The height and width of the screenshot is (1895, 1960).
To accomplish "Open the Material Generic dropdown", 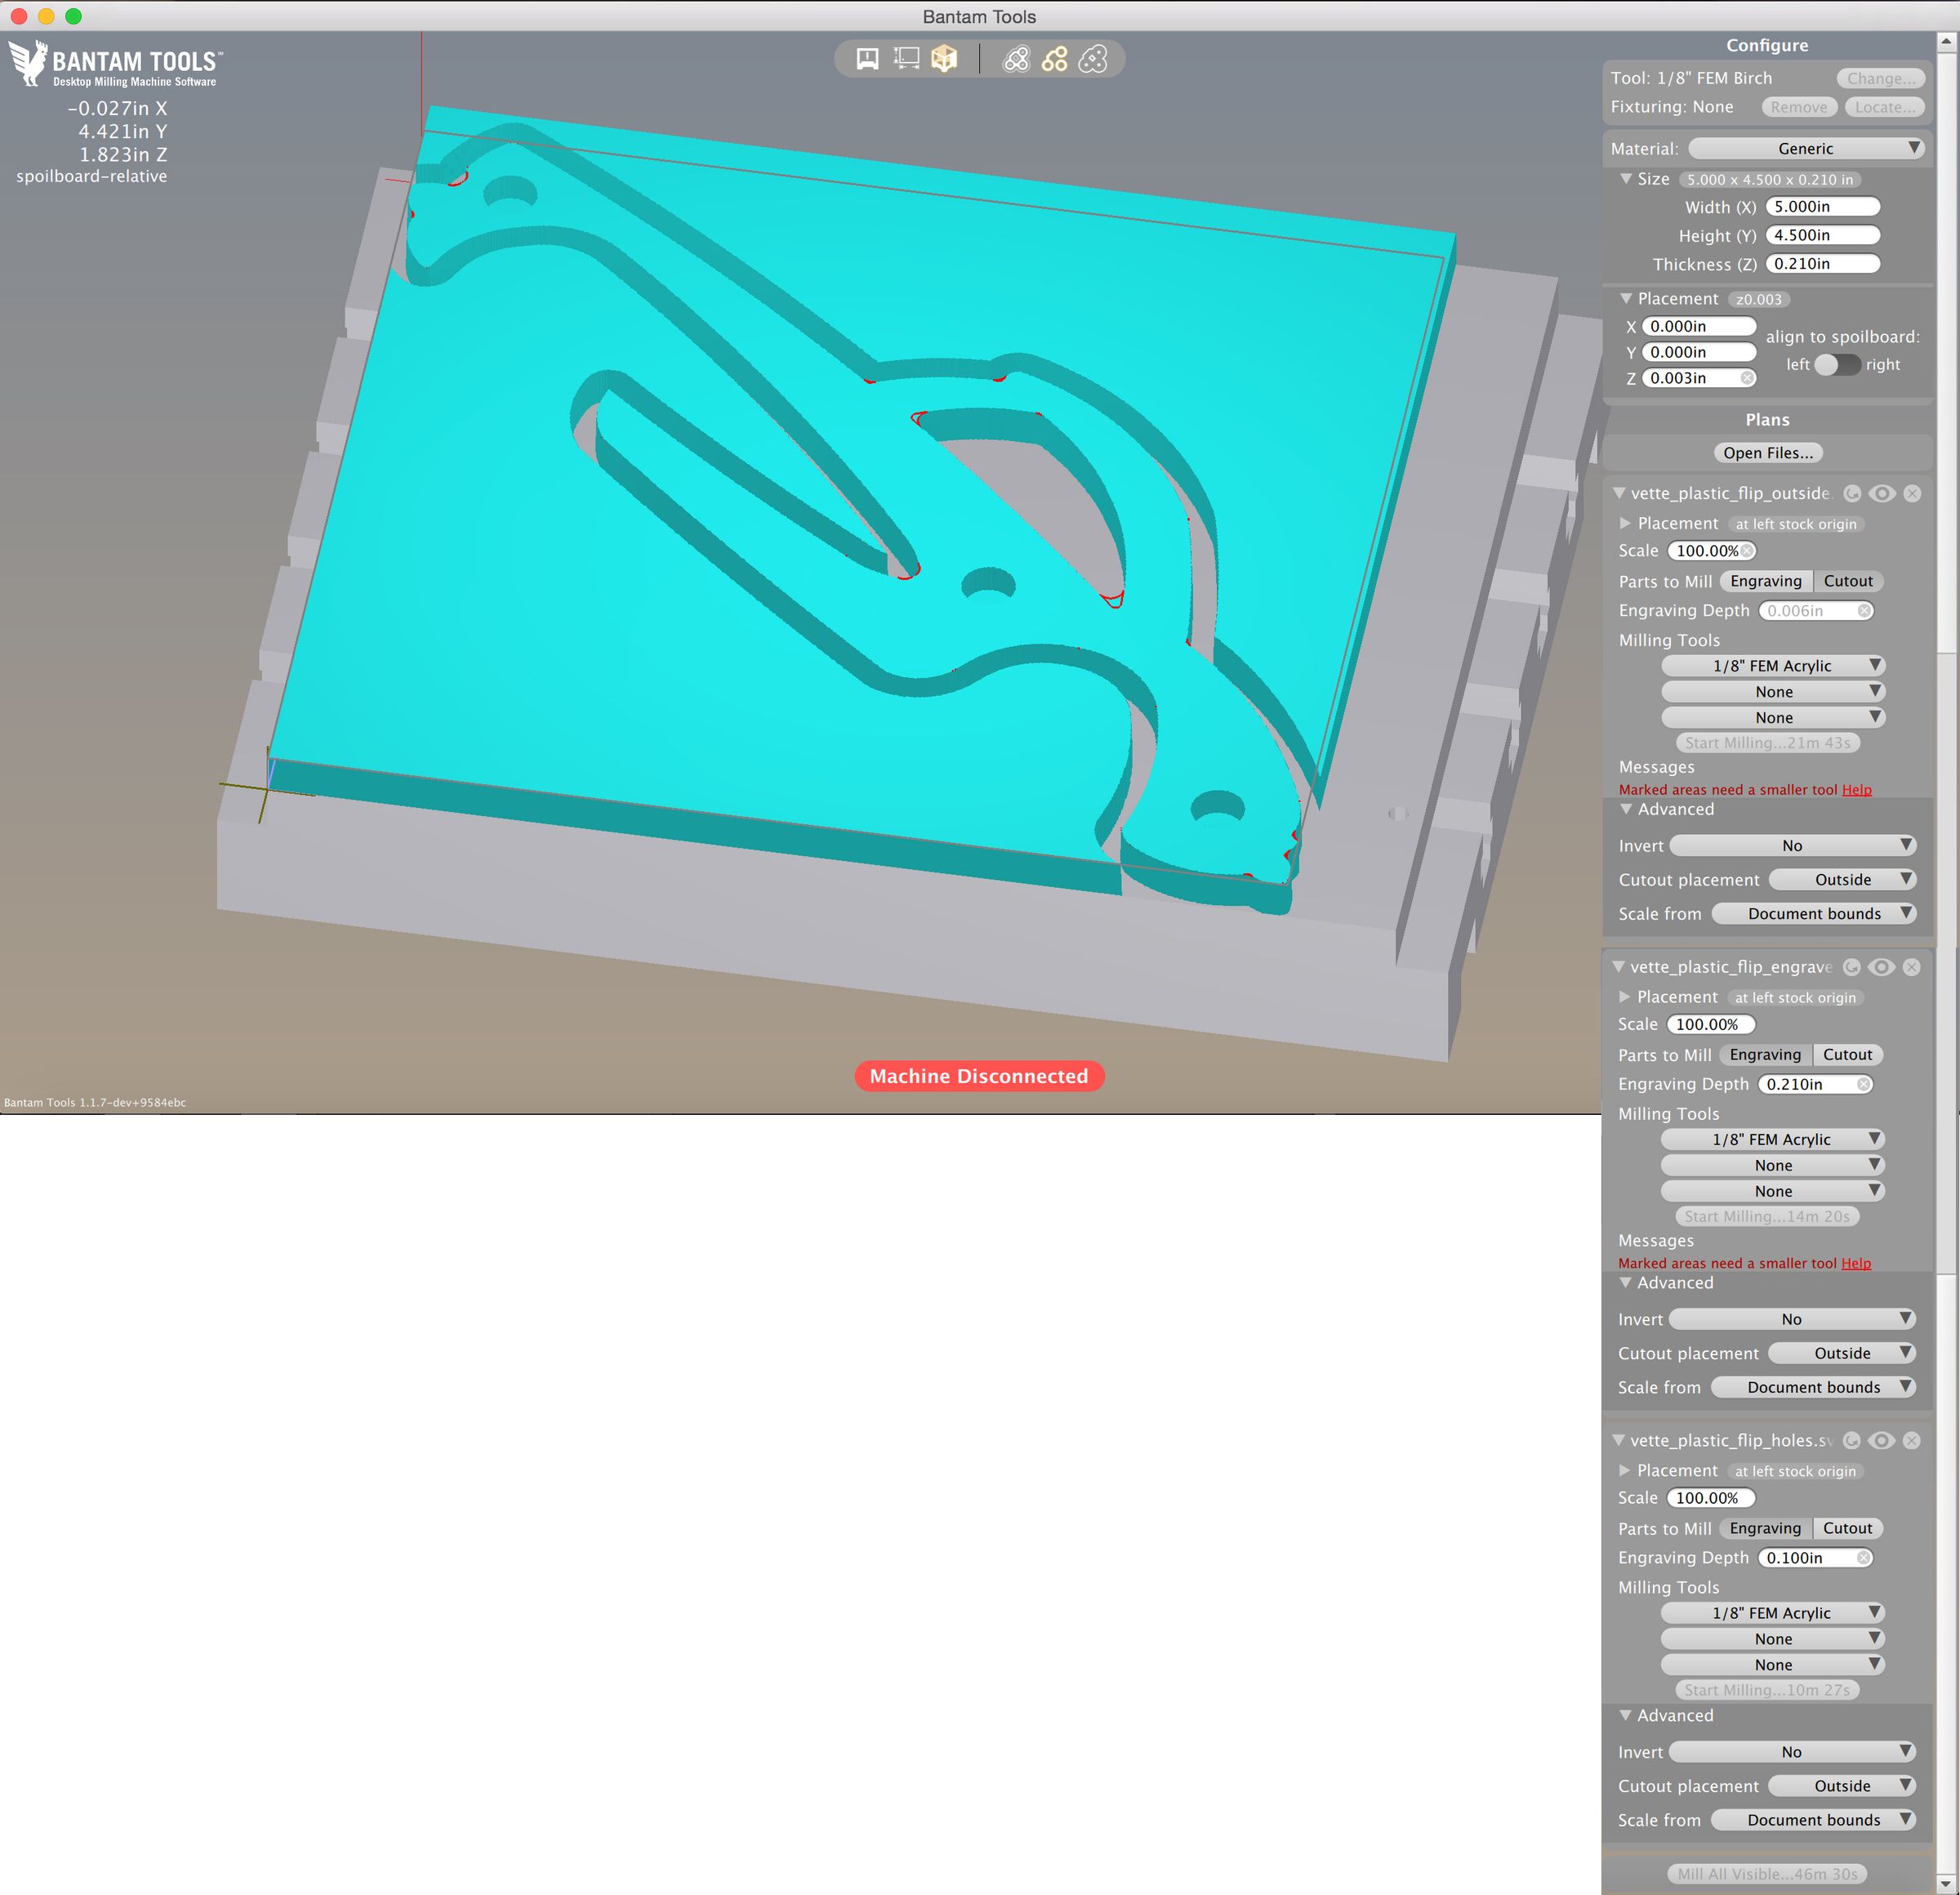I will click(x=1805, y=148).
